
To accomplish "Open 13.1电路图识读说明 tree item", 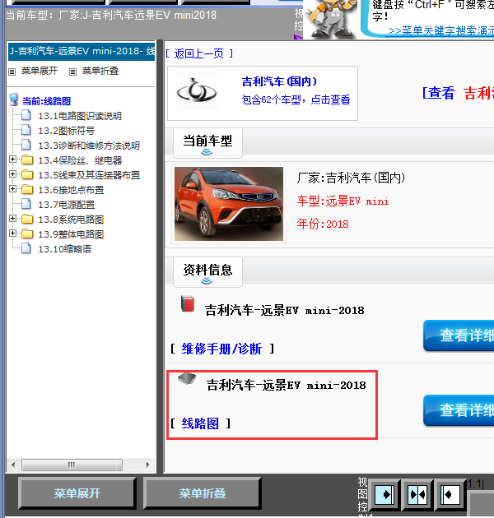I will (x=80, y=116).
